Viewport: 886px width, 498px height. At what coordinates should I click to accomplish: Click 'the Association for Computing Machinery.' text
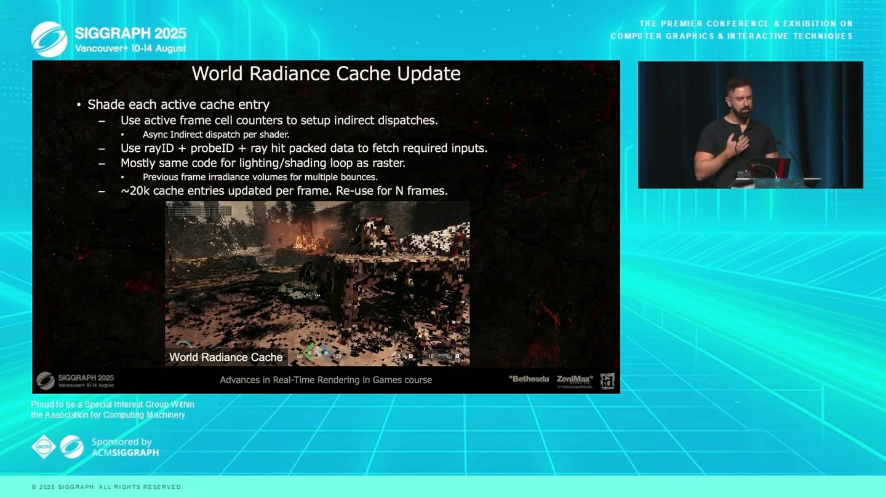[x=109, y=415]
